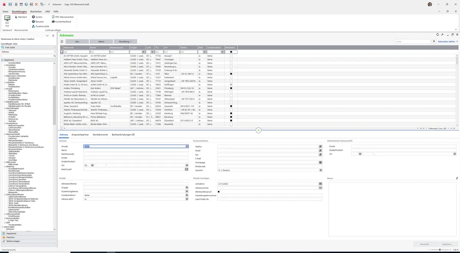Open the hamburger menu next to Neu
Viewport: 460px width, 253px height.
[x=62, y=41]
